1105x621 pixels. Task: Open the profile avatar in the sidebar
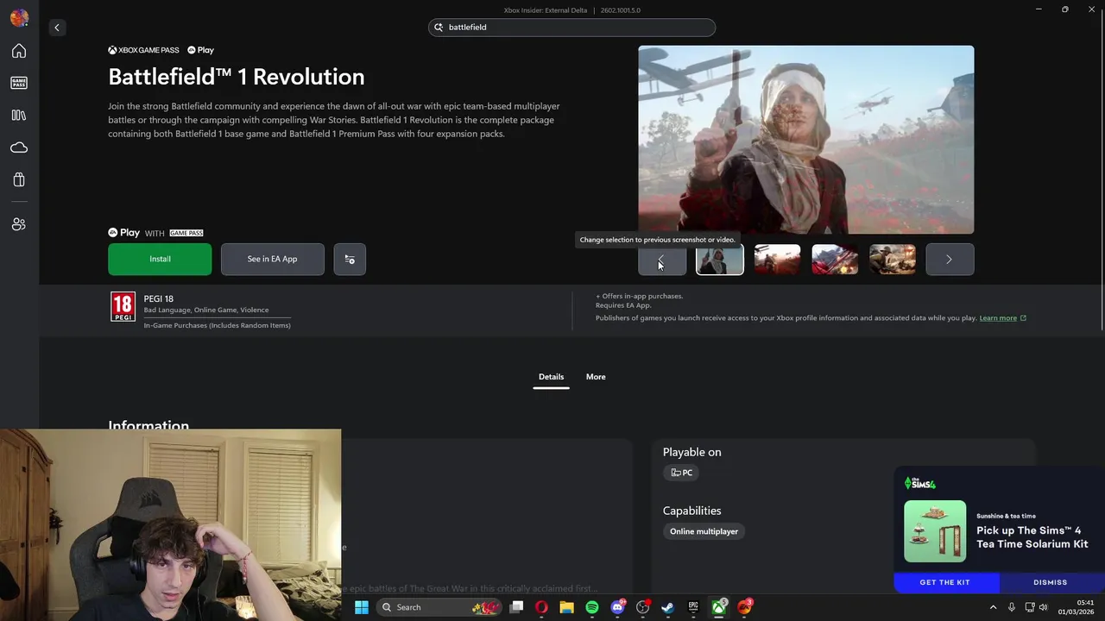coord(19,17)
